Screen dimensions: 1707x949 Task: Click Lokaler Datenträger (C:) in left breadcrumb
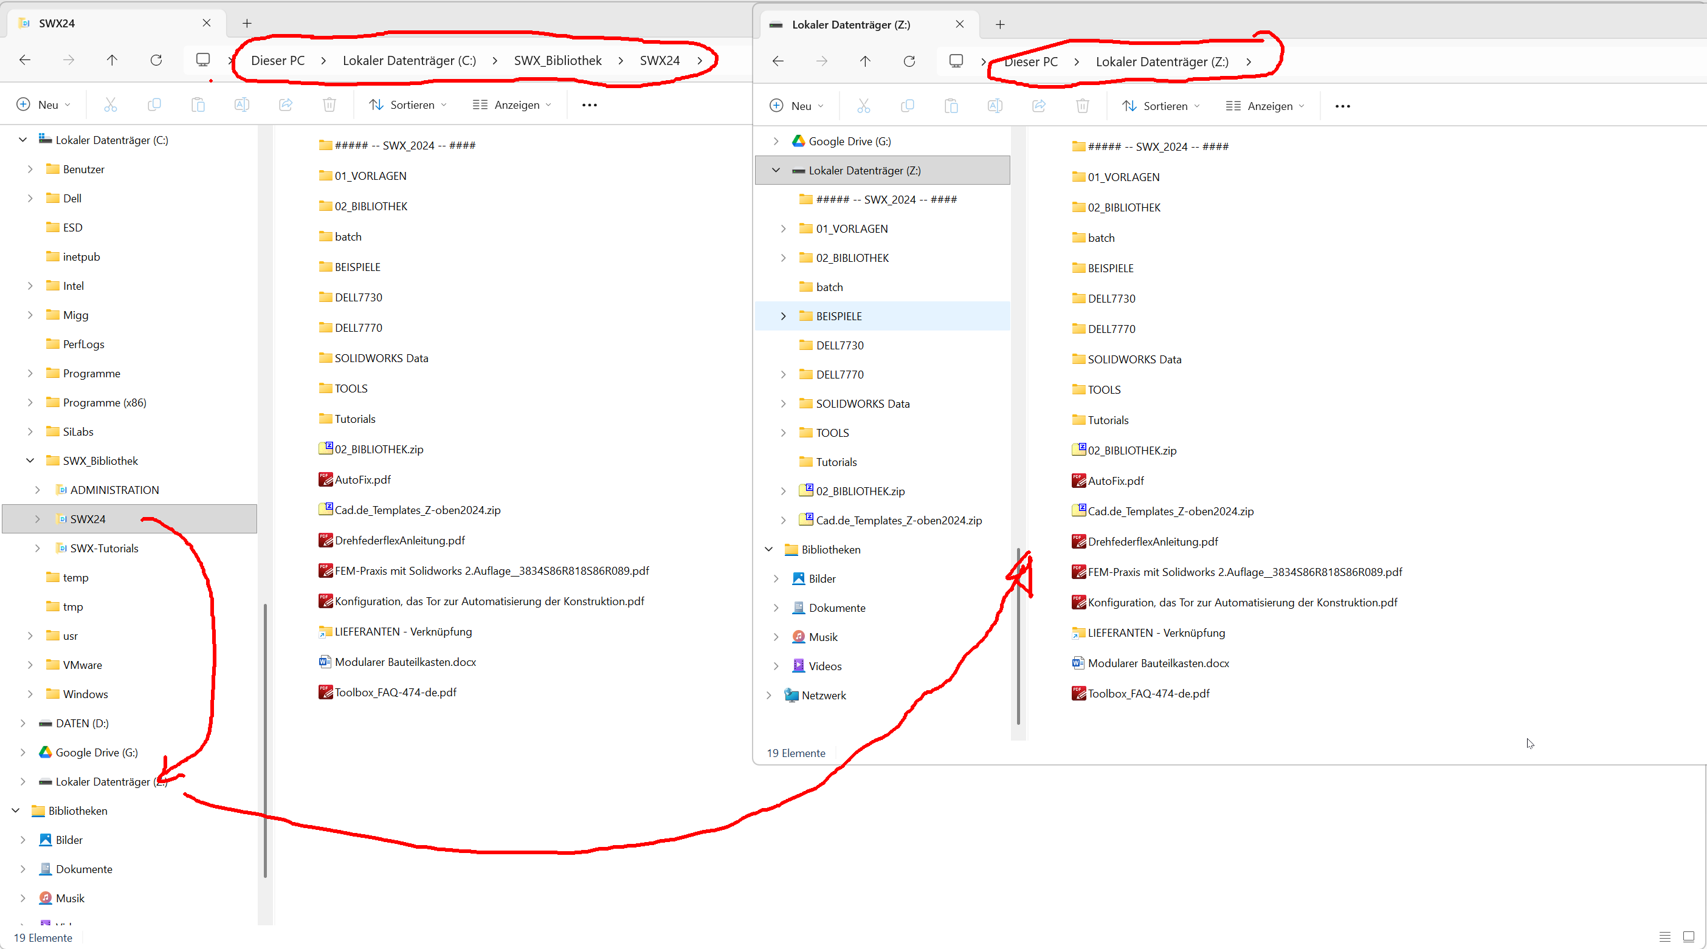tap(409, 60)
